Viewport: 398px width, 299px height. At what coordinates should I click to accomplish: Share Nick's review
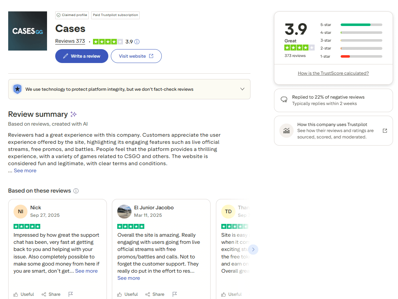tap(51, 294)
